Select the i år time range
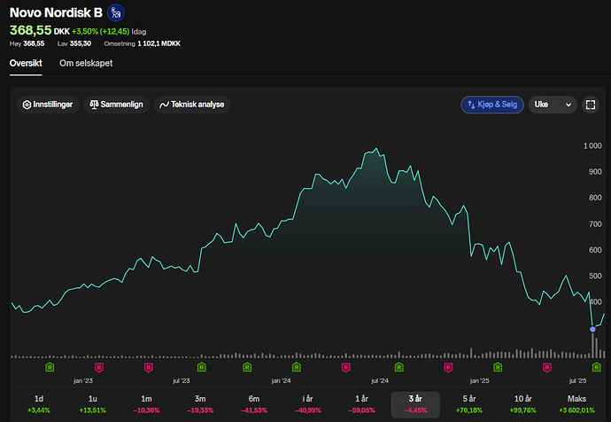This screenshot has height=422, width=611. [x=307, y=404]
